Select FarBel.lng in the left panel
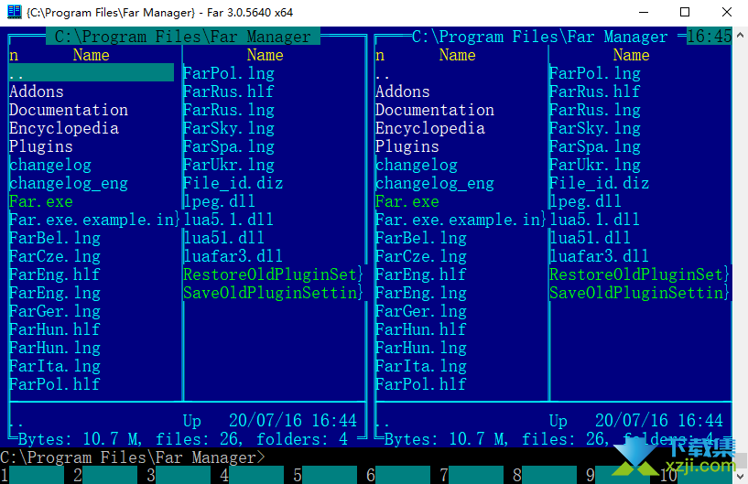 [55, 238]
